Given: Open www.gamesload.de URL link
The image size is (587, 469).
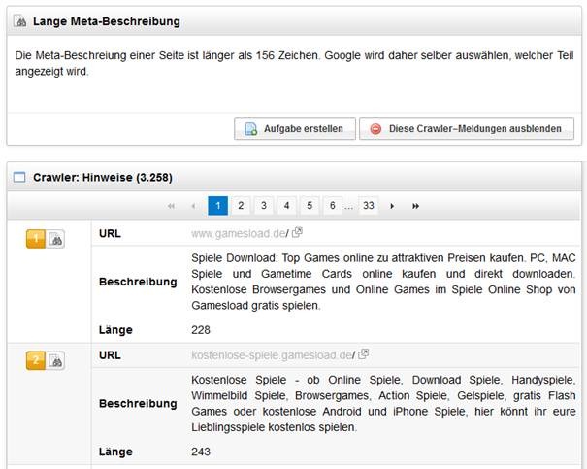Looking at the screenshot, I should [240, 233].
